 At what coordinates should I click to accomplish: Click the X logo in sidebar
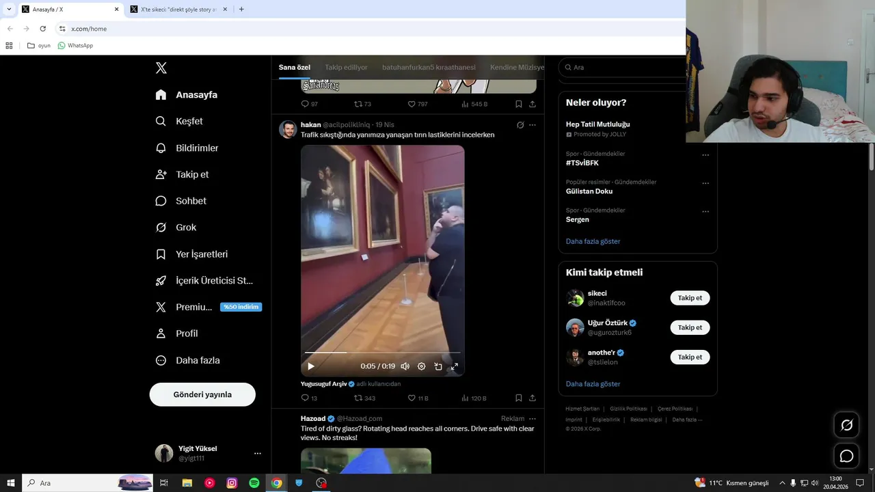pyautogui.click(x=161, y=68)
